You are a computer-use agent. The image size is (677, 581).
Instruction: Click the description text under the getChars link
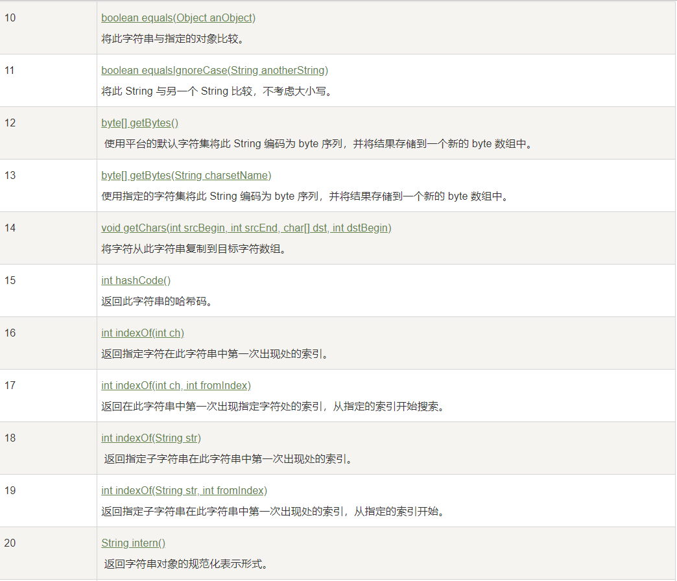[193, 248]
